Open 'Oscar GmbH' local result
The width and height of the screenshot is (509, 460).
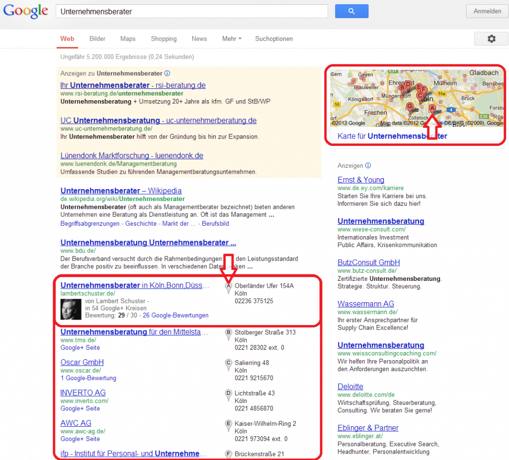82,362
